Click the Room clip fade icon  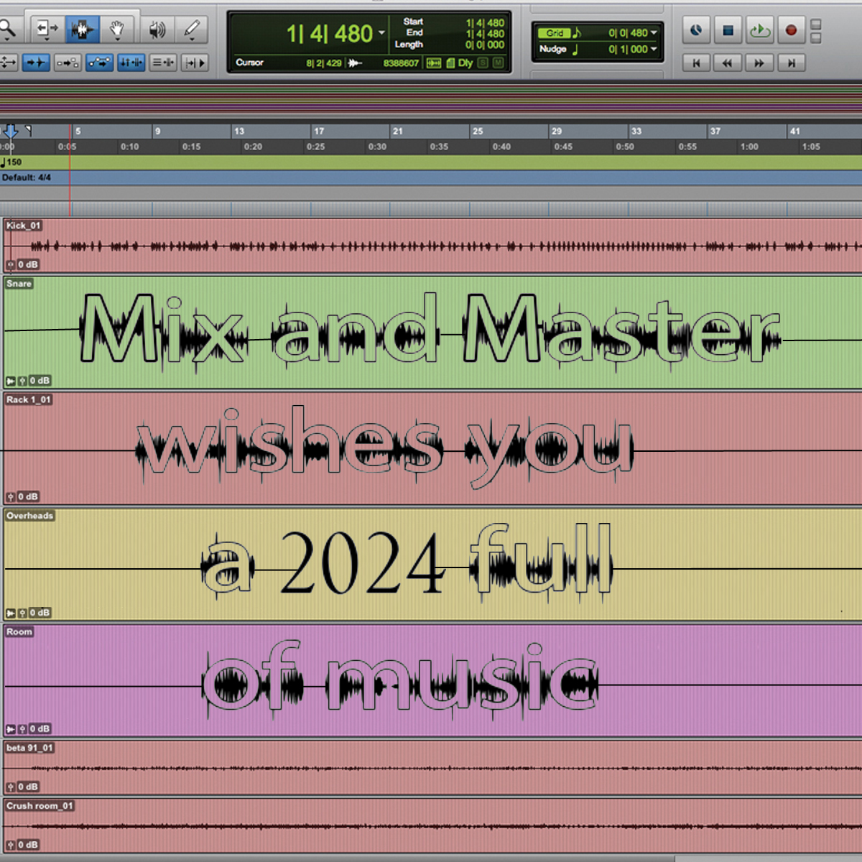tap(11, 729)
